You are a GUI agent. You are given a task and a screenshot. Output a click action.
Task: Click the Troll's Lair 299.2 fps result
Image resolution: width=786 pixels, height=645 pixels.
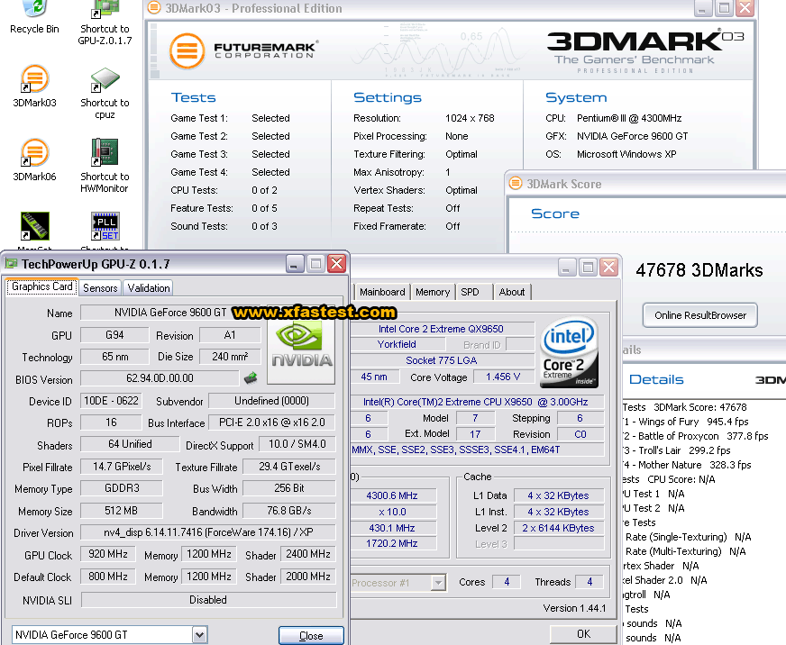[677, 450]
